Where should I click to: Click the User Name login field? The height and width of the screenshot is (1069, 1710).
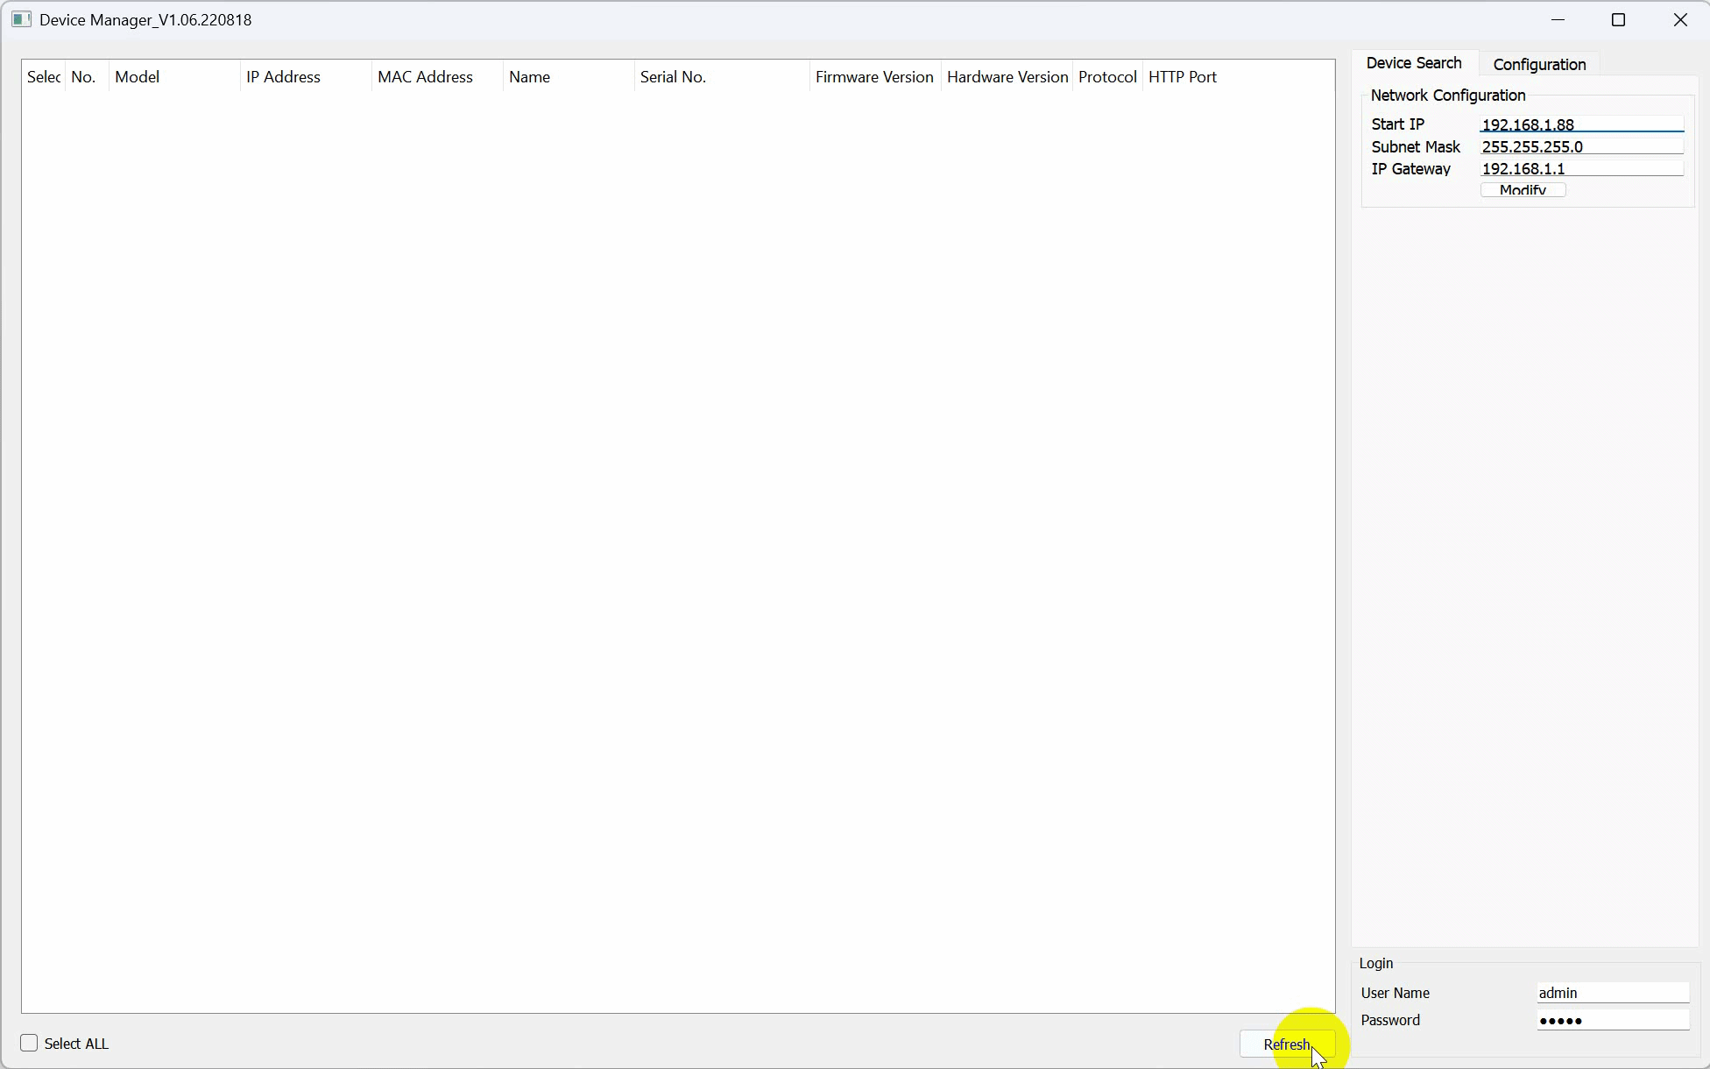click(1612, 993)
